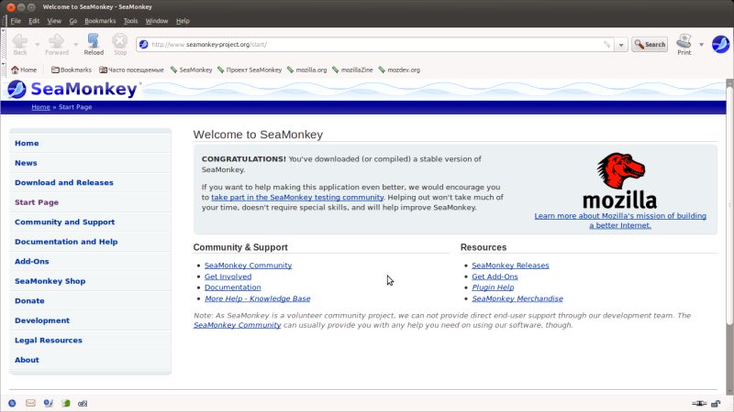Open Legal Resources in the sidebar
734x412 pixels.
pos(49,340)
